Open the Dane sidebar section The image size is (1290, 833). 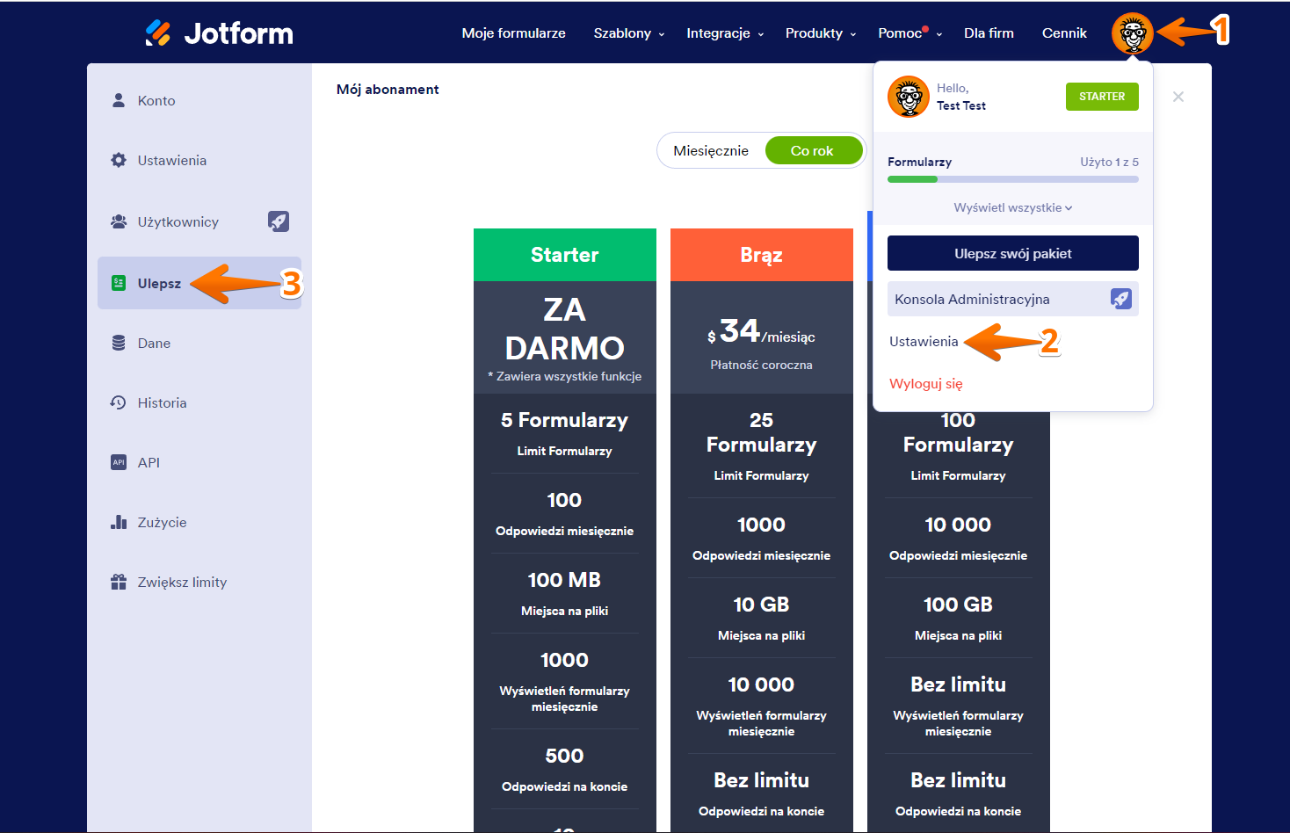199,343
